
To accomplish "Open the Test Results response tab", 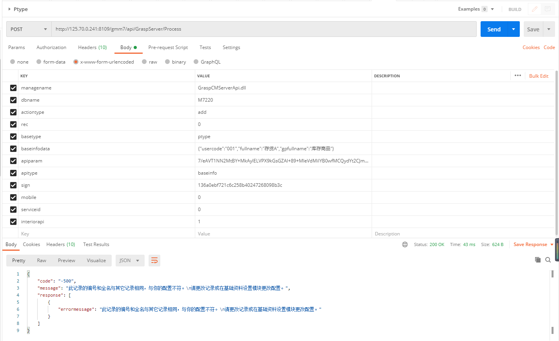I will [96, 244].
